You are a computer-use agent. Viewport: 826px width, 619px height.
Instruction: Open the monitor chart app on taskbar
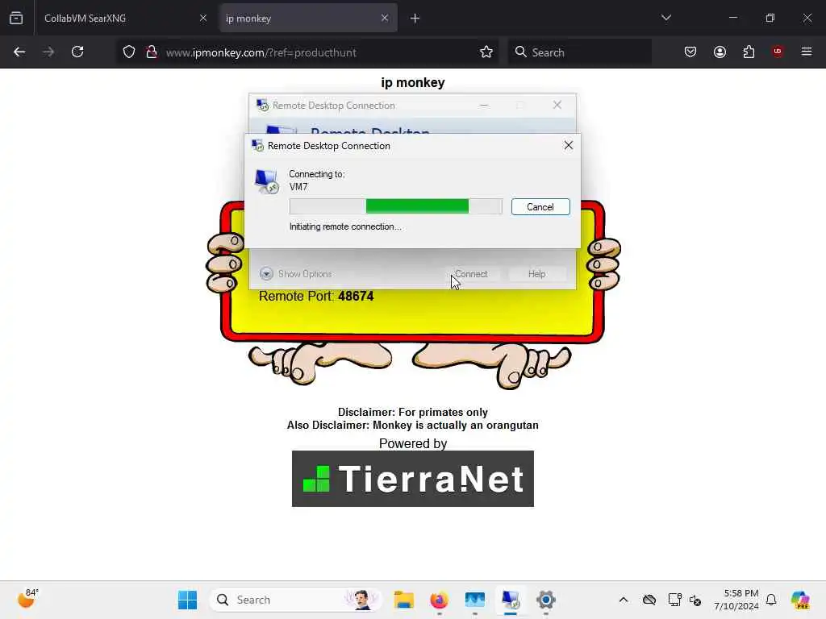474,600
